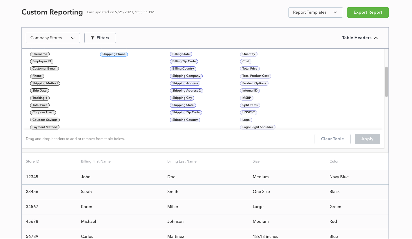The height and width of the screenshot is (239, 412).
Task: Click the Navy Blue color cell
Action: point(339,177)
